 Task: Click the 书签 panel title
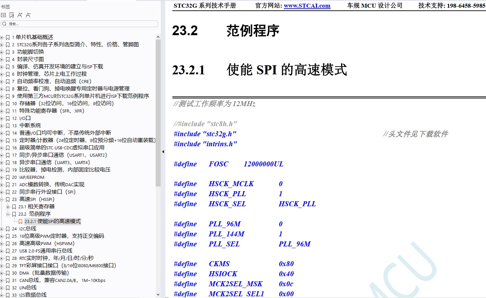[5, 7]
